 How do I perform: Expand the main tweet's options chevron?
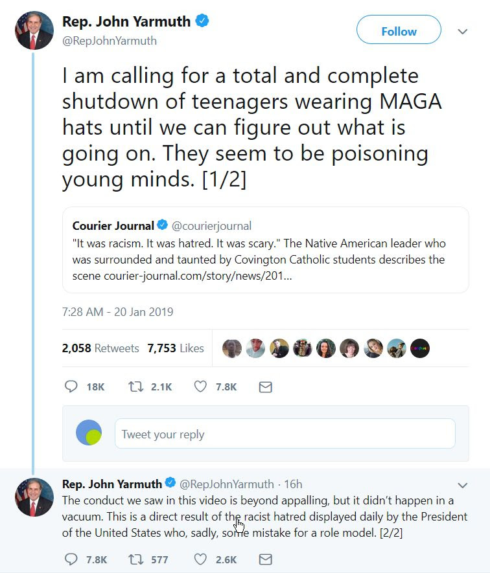tap(463, 32)
